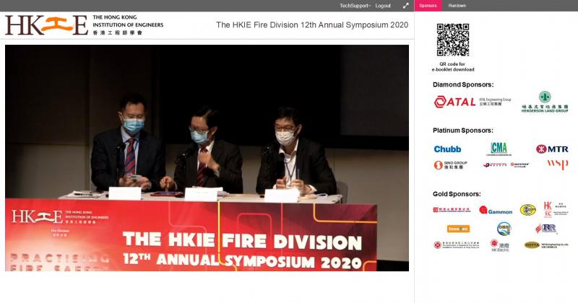Click the CMA sponsor logo
Viewport: 578px width, 303px height.
click(x=499, y=149)
